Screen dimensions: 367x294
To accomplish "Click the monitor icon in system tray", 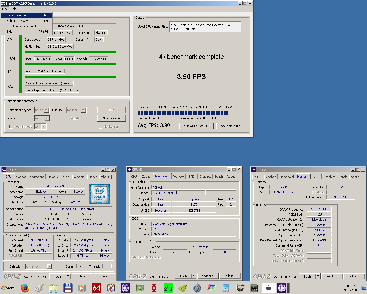I will click(x=364, y=288).
